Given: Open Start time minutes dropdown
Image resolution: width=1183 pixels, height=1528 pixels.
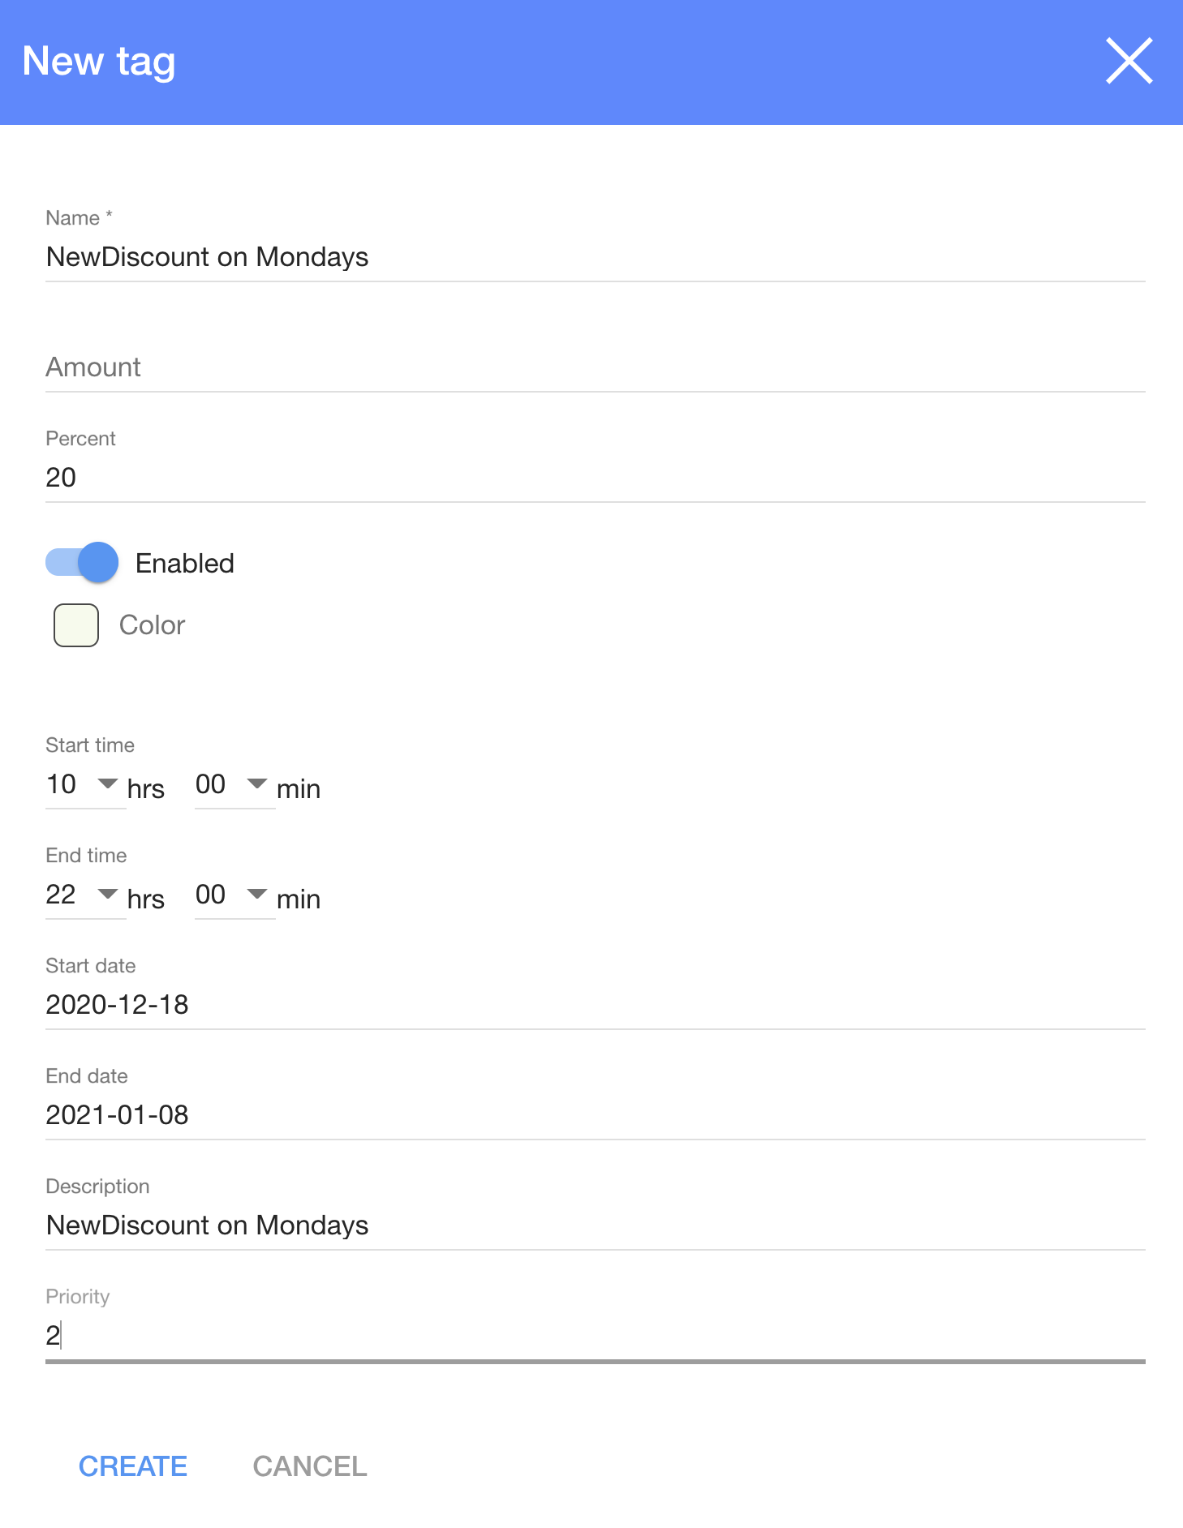Looking at the screenshot, I should click(x=233, y=784).
